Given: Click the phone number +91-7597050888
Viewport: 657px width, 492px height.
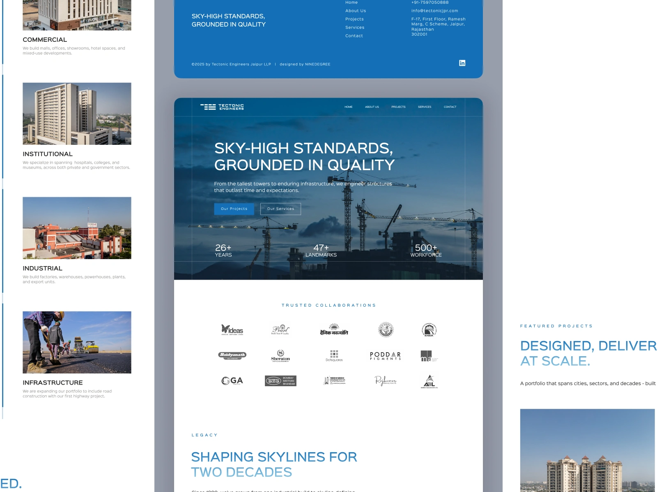Looking at the screenshot, I should pos(430,2).
